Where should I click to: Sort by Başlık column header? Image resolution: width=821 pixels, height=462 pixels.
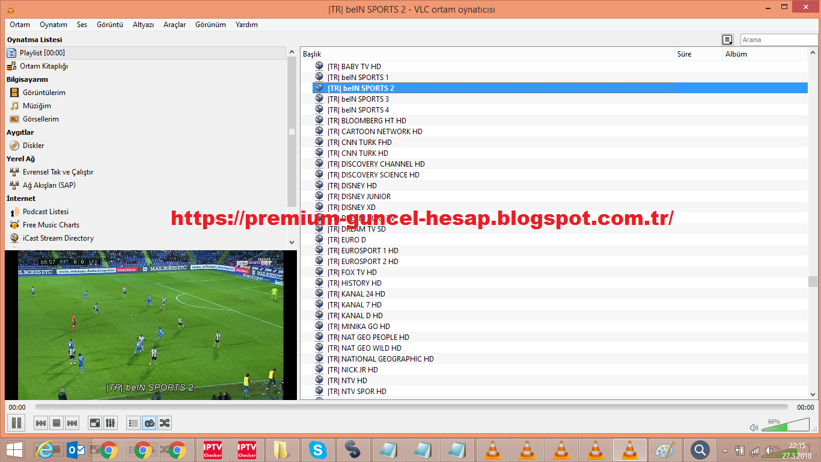[x=487, y=54]
